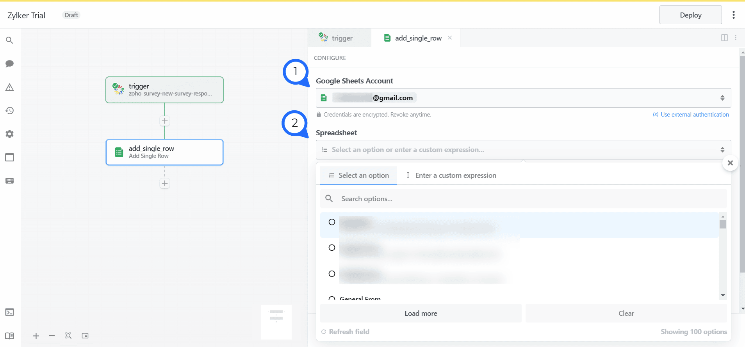Screen dimensions: 745x347
Task: Open the version history clock icon
Action: tap(9, 111)
